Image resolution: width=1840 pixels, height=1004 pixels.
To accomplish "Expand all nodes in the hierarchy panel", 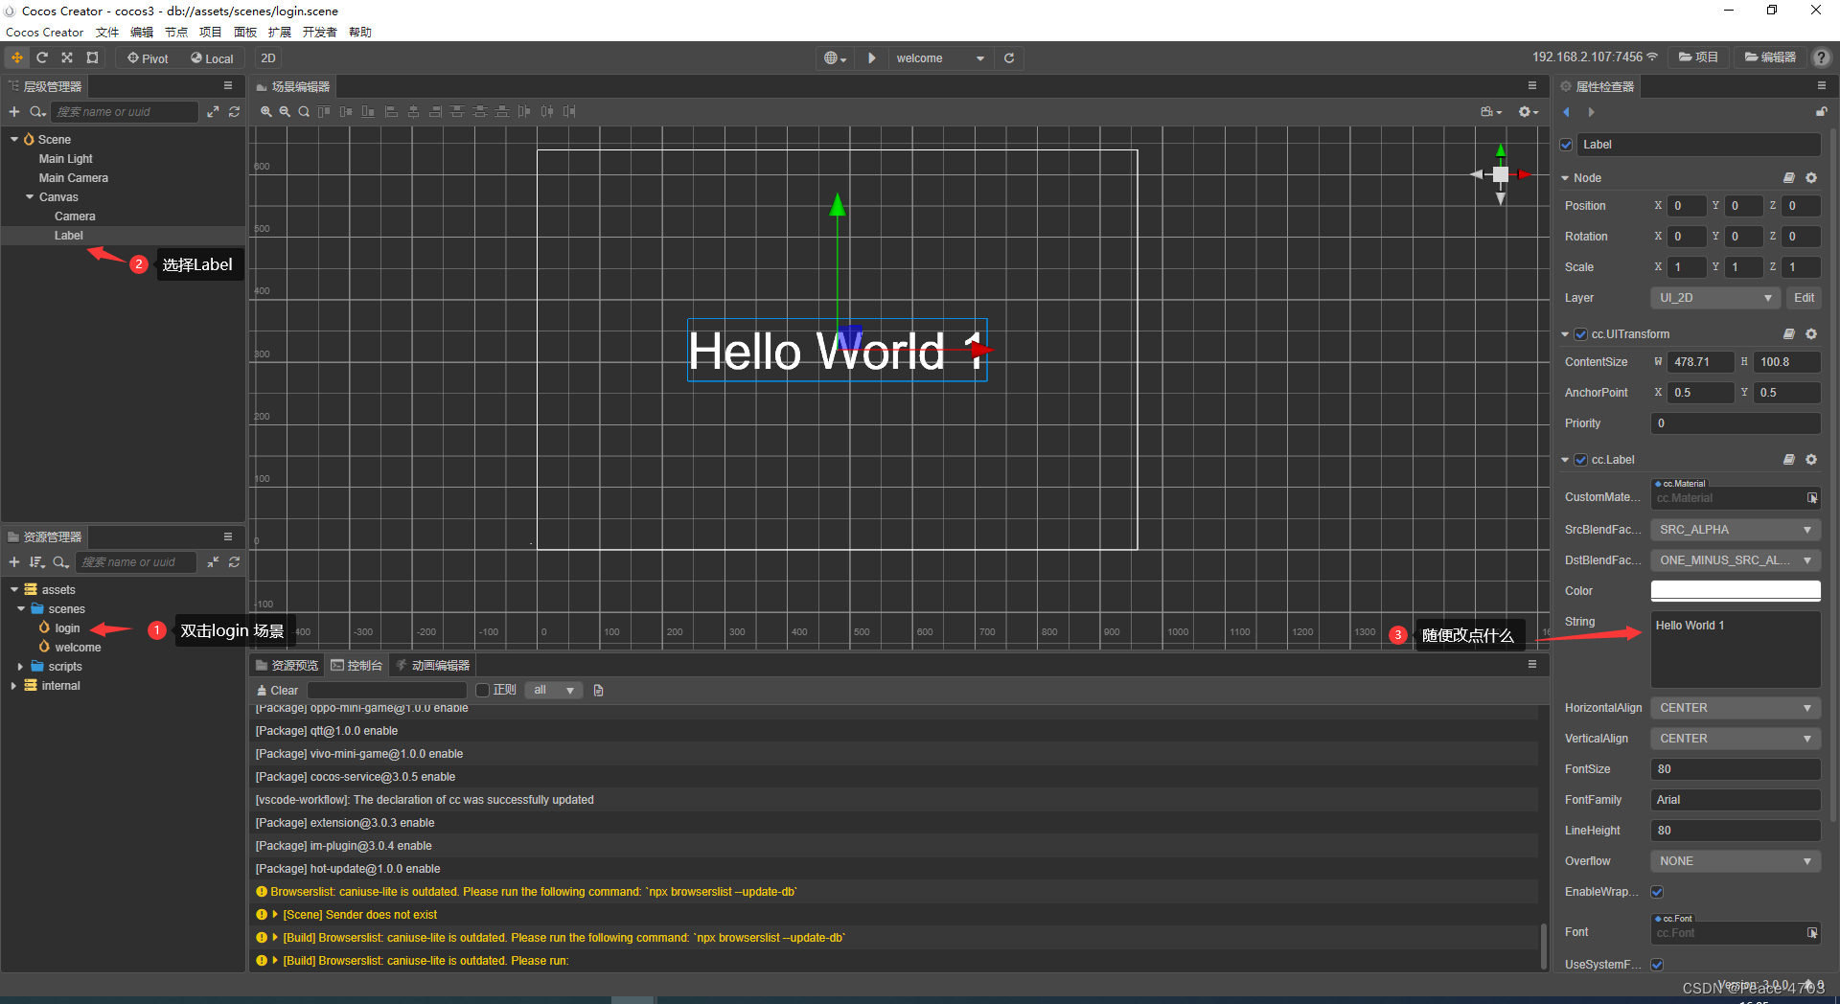I will 213,112.
